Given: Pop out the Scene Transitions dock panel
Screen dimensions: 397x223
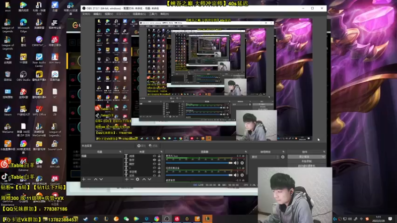Looking at the screenshot, I should click(x=283, y=152).
